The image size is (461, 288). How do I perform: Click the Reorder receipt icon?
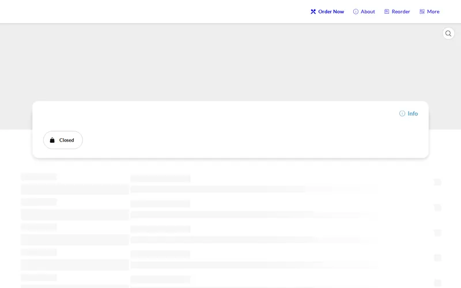(387, 12)
